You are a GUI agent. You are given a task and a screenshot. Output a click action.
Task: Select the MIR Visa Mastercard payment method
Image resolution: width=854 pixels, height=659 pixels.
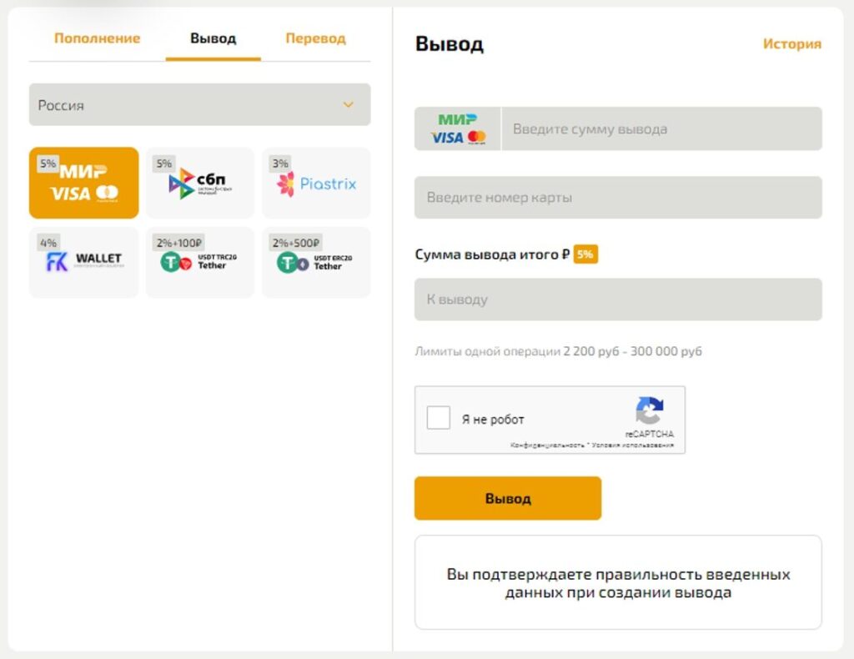tap(84, 183)
